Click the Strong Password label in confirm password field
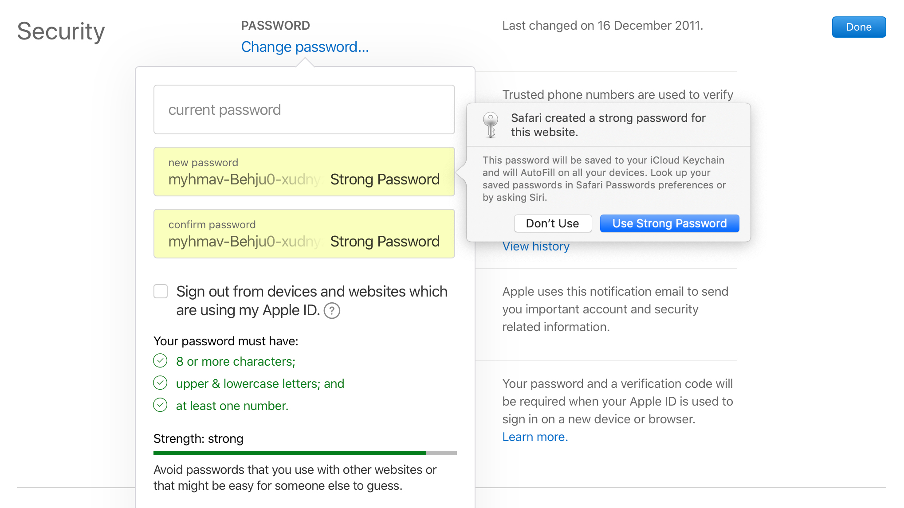 coord(384,241)
